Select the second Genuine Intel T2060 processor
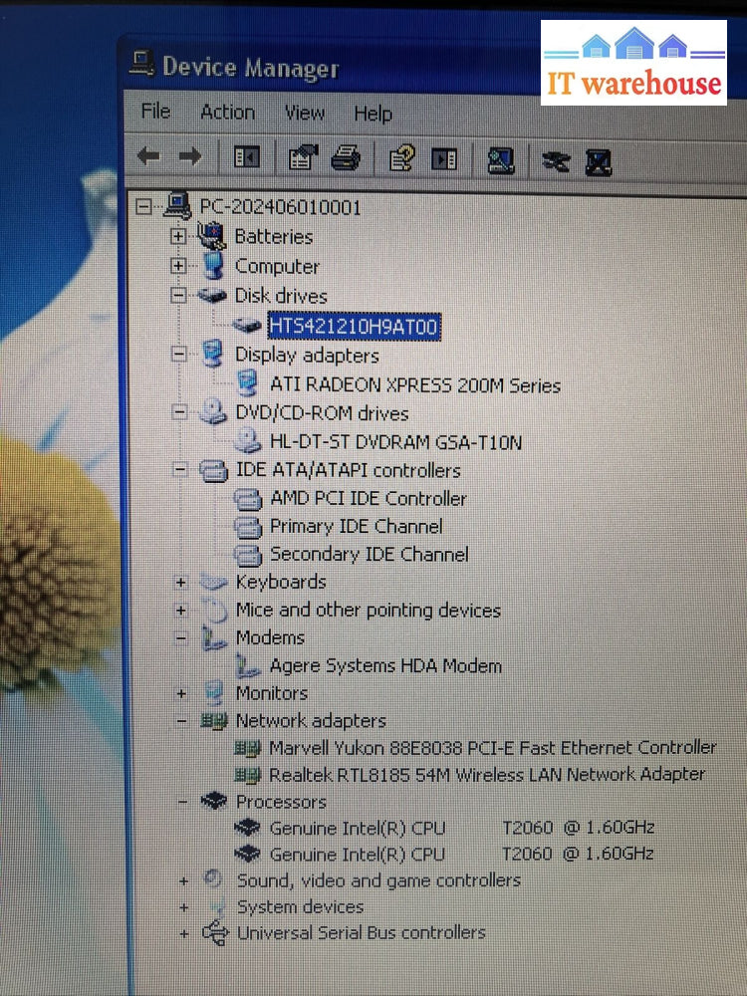The height and width of the screenshot is (996, 747). [x=462, y=855]
